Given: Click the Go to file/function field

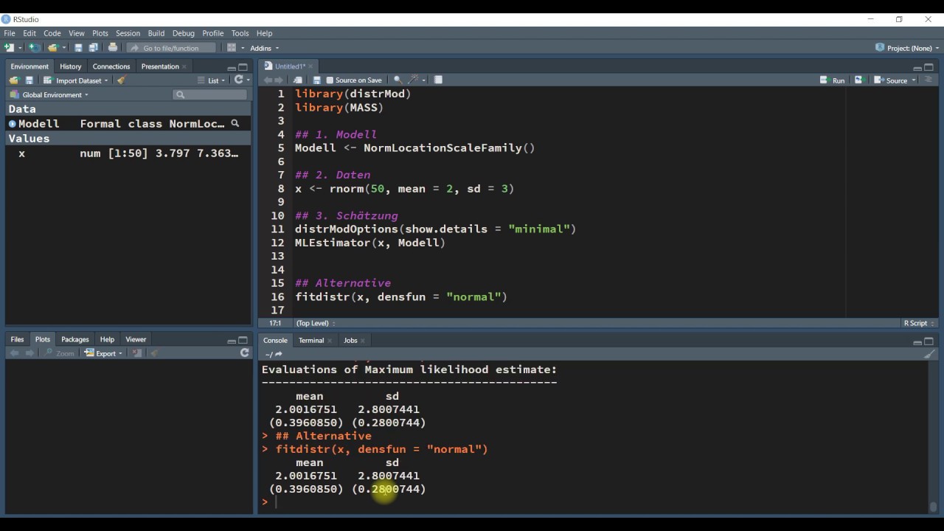Looking at the screenshot, I should point(171,48).
